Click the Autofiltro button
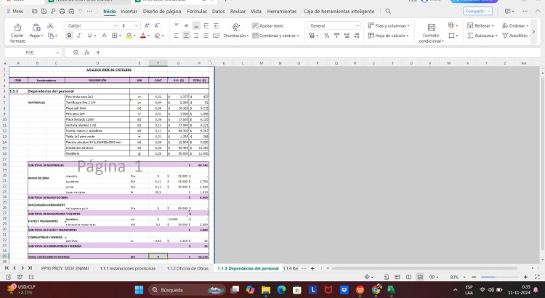The height and width of the screenshot is (298, 545). click(515, 36)
